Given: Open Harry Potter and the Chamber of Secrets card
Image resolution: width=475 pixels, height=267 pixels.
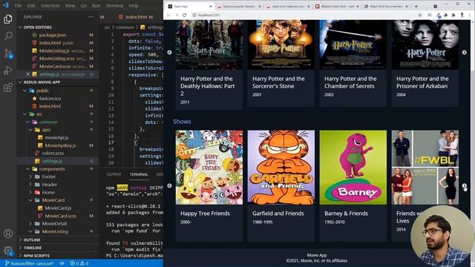Looking at the screenshot, I should pyautogui.click(x=353, y=63).
